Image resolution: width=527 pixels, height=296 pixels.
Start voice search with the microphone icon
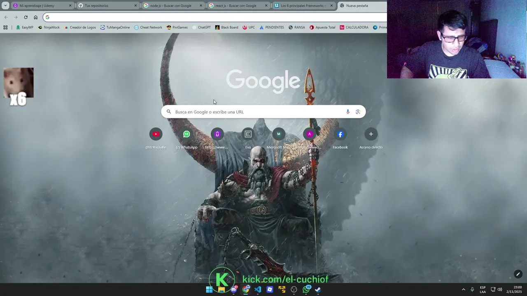pyautogui.click(x=348, y=112)
